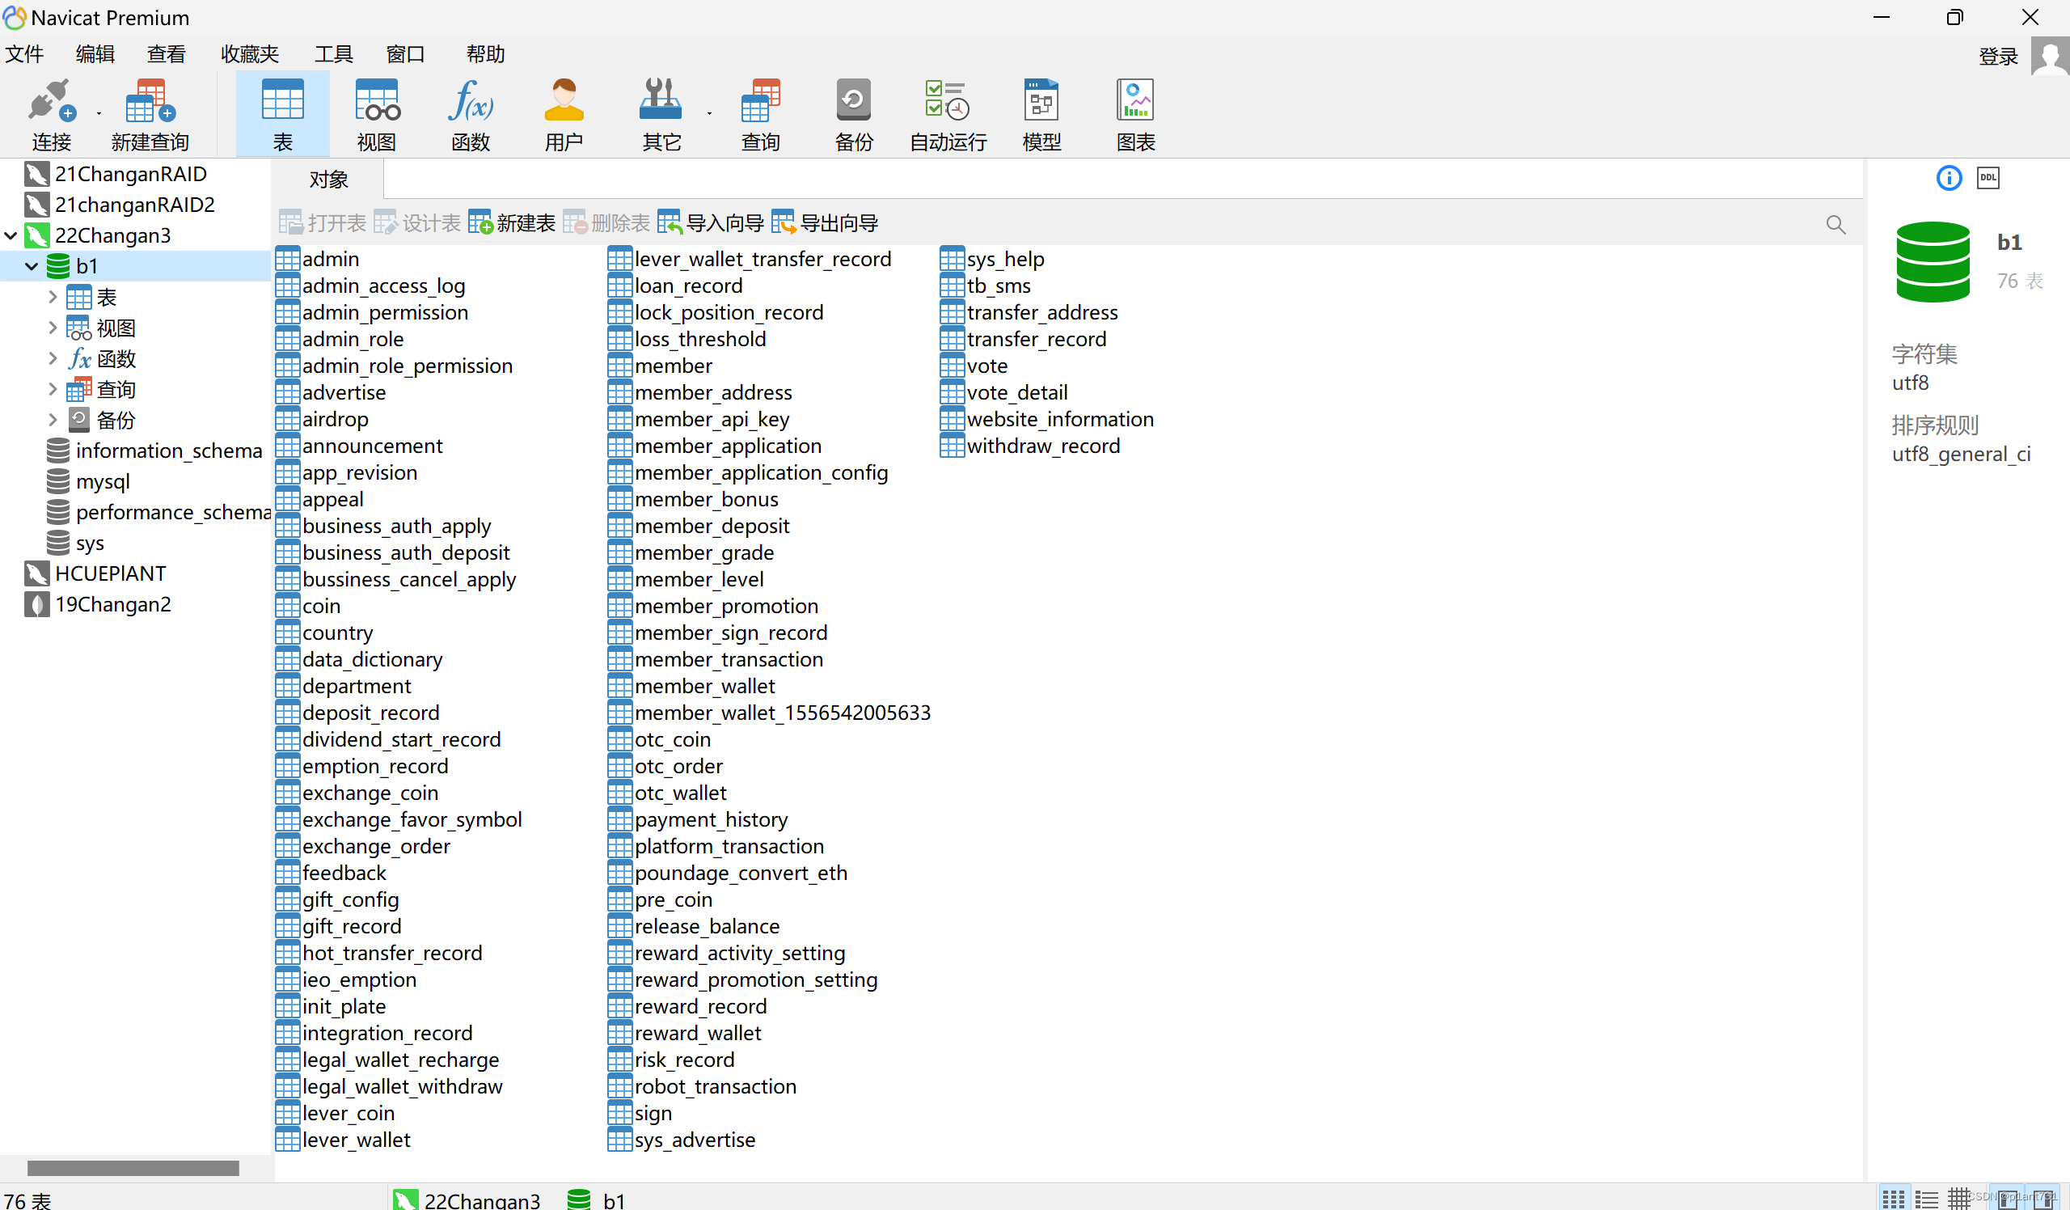Switch to detail grid view mode
Screen dimensions: 2070x1210
pyautogui.click(x=1959, y=1199)
